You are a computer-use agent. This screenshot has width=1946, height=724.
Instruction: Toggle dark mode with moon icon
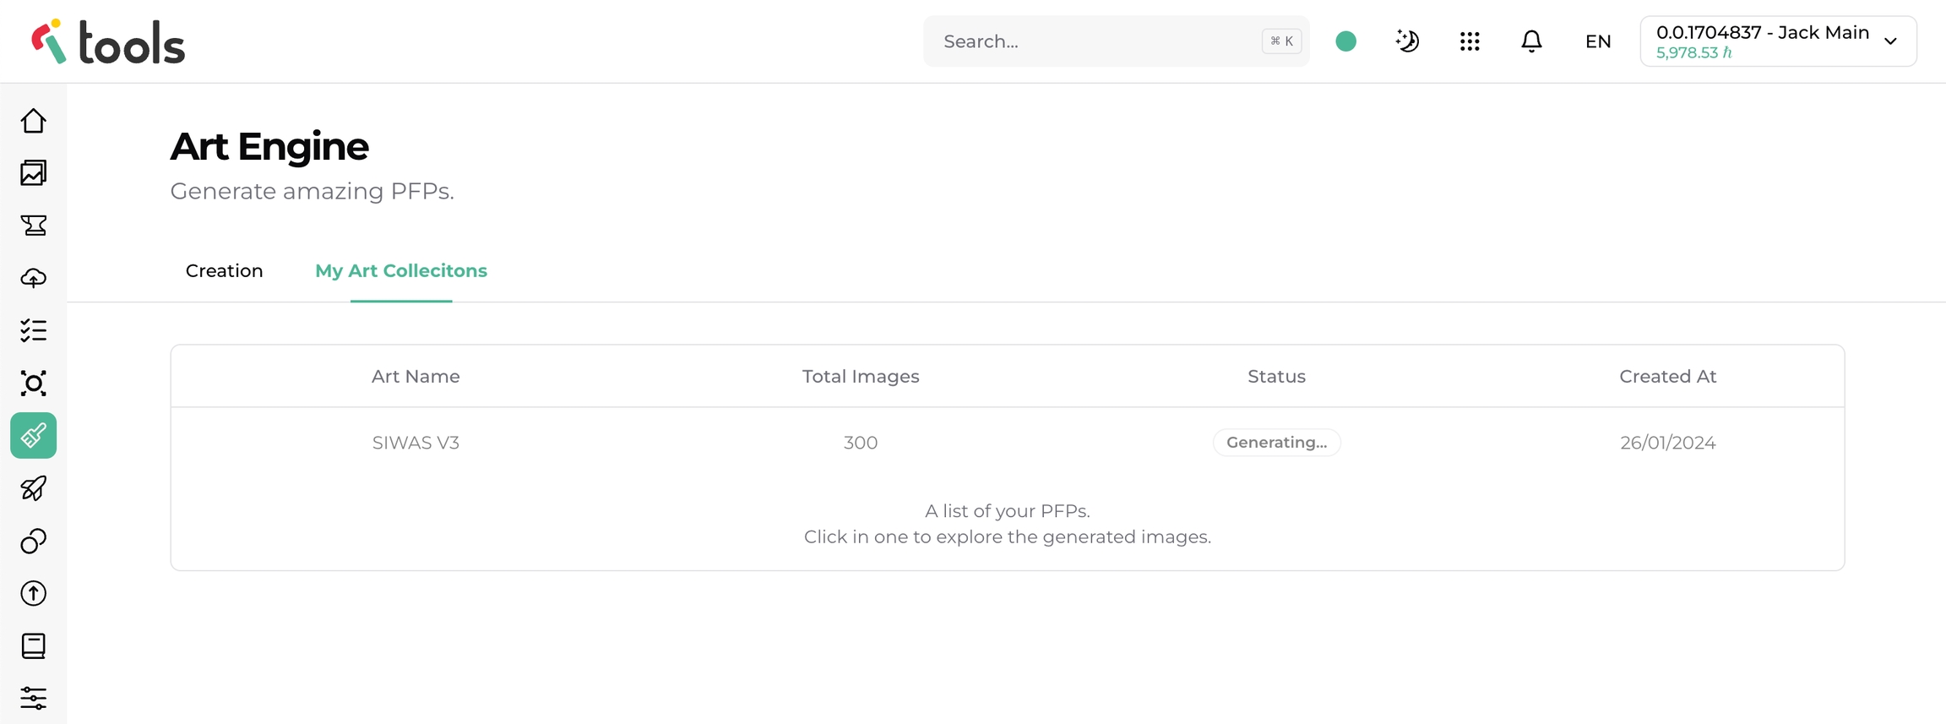[x=1407, y=41]
